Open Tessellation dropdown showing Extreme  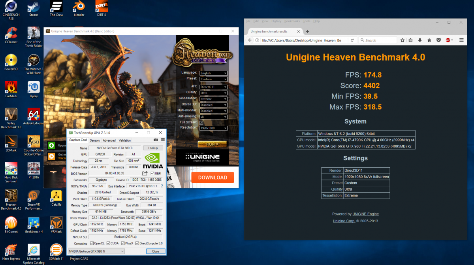[213, 99]
